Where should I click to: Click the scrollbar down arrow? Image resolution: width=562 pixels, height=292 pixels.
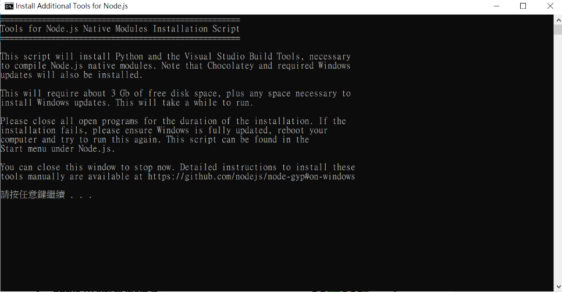pyautogui.click(x=558, y=287)
